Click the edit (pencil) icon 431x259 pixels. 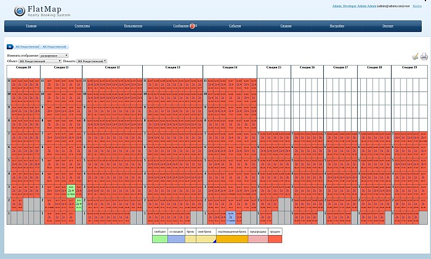(415, 56)
